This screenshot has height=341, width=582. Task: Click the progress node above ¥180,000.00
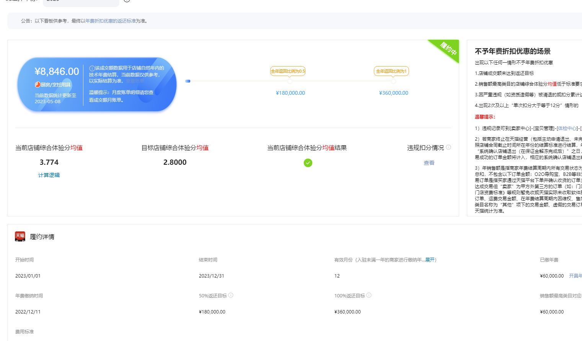(290, 81)
